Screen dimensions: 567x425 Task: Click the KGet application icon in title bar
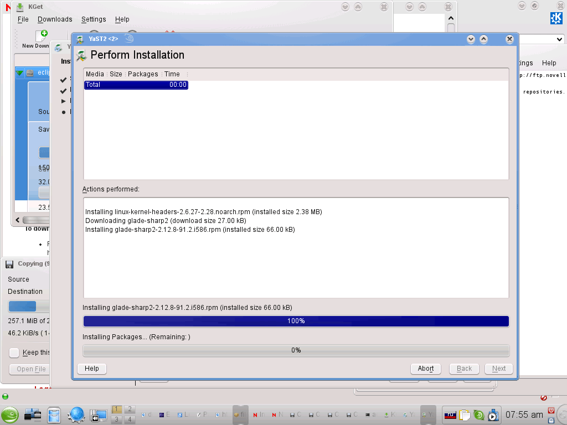click(20, 7)
